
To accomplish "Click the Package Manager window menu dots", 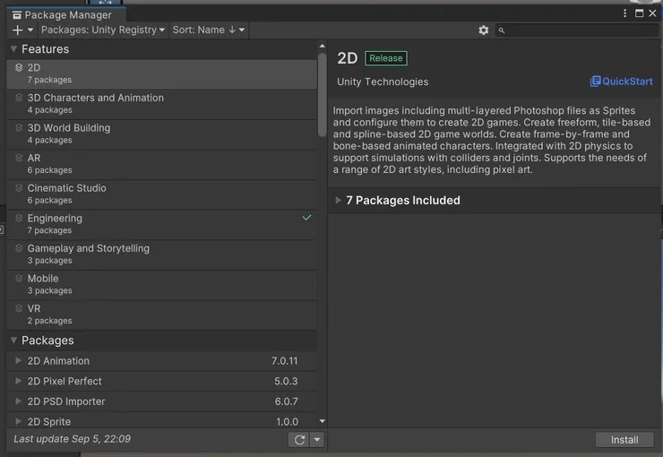I will [x=625, y=13].
